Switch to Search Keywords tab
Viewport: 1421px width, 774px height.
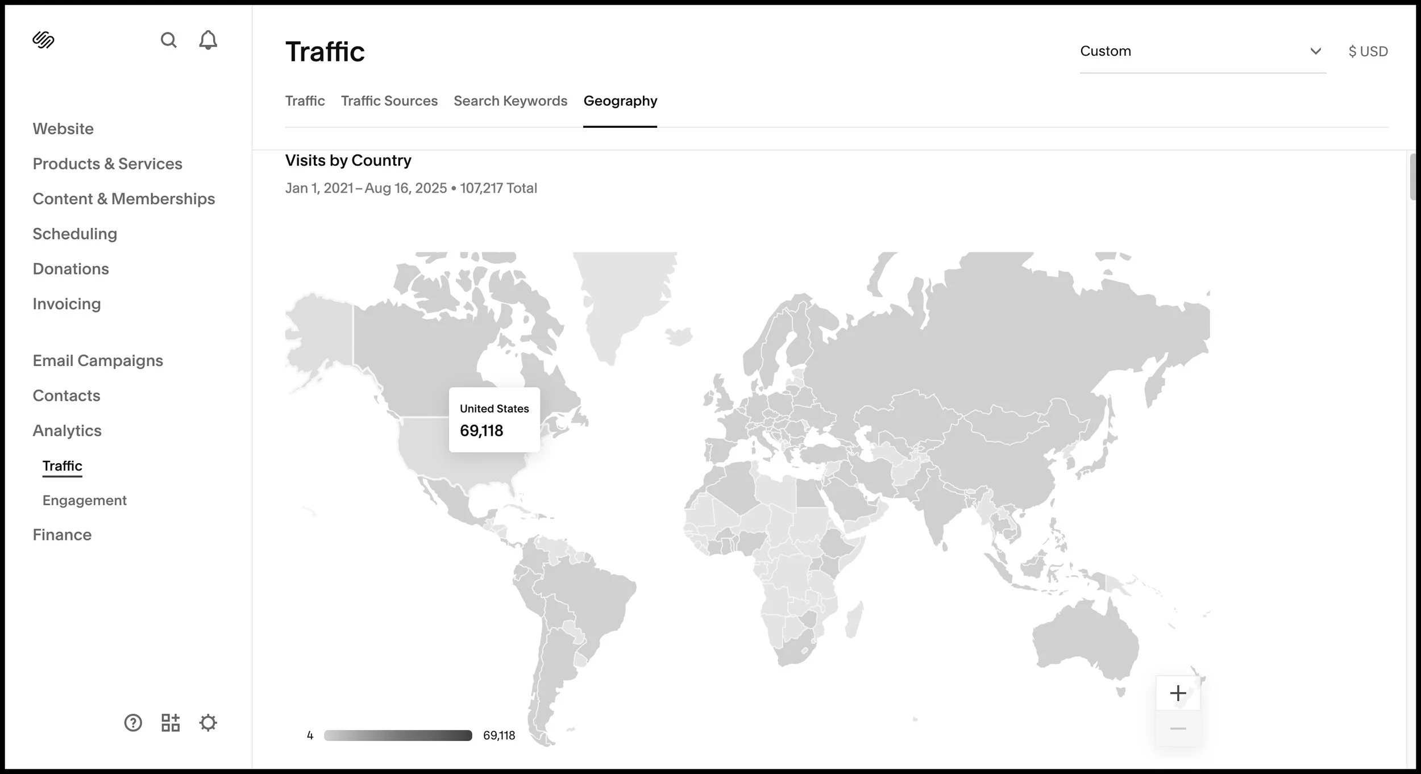510,101
